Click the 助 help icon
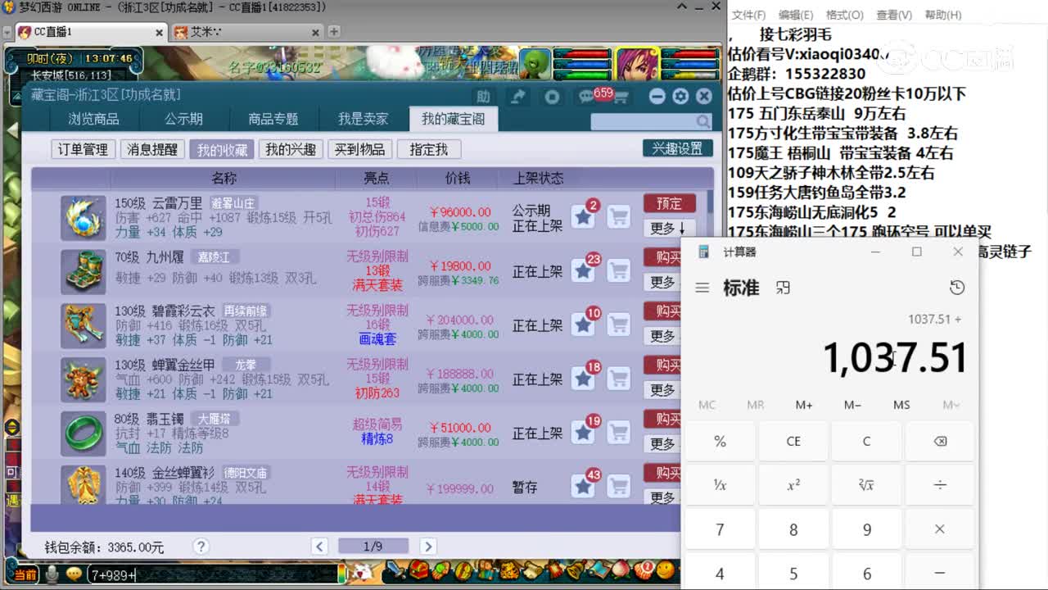This screenshot has height=590, width=1048. click(484, 96)
